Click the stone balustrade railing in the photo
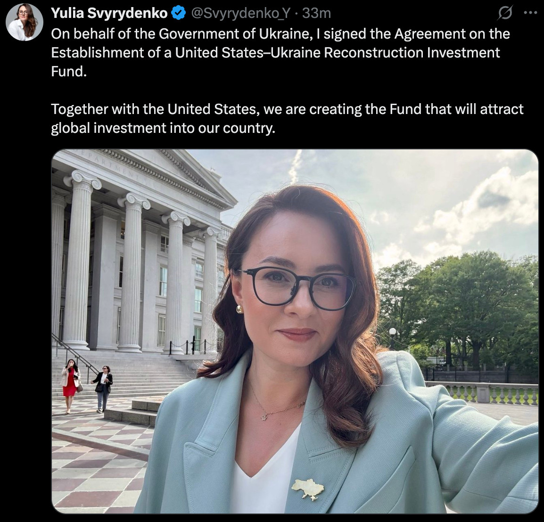The height and width of the screenshot is (522, 544). pyautogui.click(x=482, y=393)
